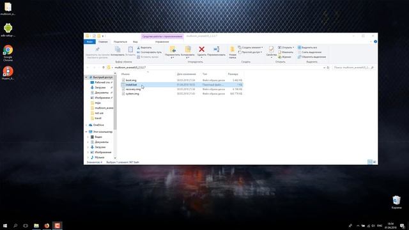The width and height of the screenshot is (409, 230).
Task: Click Select all (Выделить все) in the ribbon
Action: [x=307, y=47]
